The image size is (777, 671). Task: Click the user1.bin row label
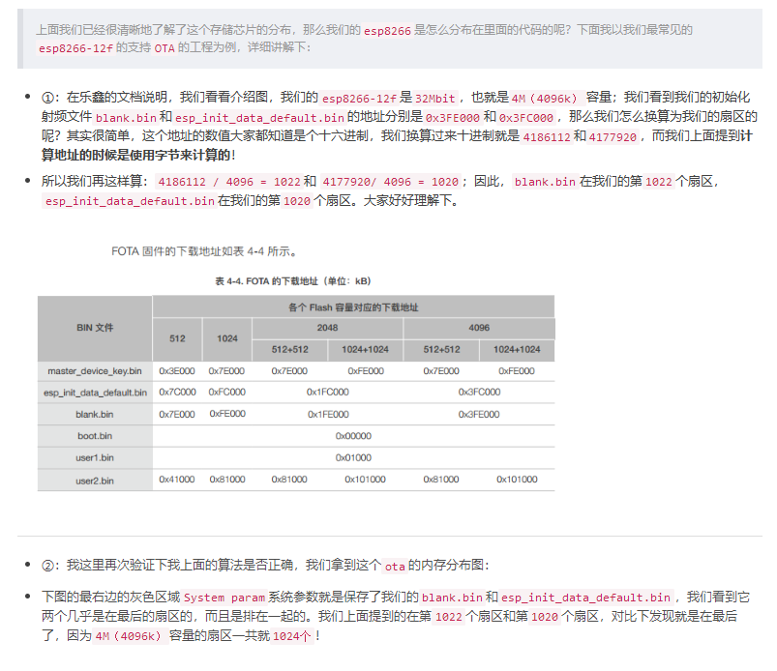[x=95, y=457]
